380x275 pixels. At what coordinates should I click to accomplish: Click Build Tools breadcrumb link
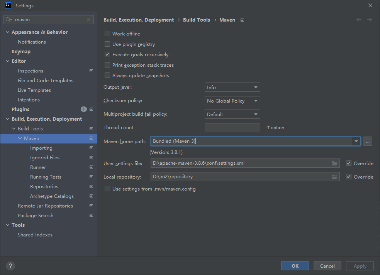coord(197,20)
